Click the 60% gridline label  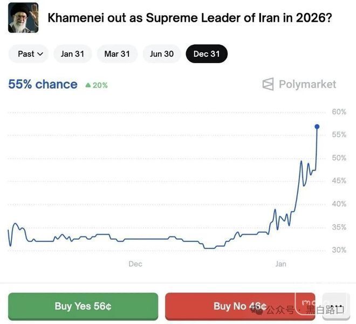[339, 112]
